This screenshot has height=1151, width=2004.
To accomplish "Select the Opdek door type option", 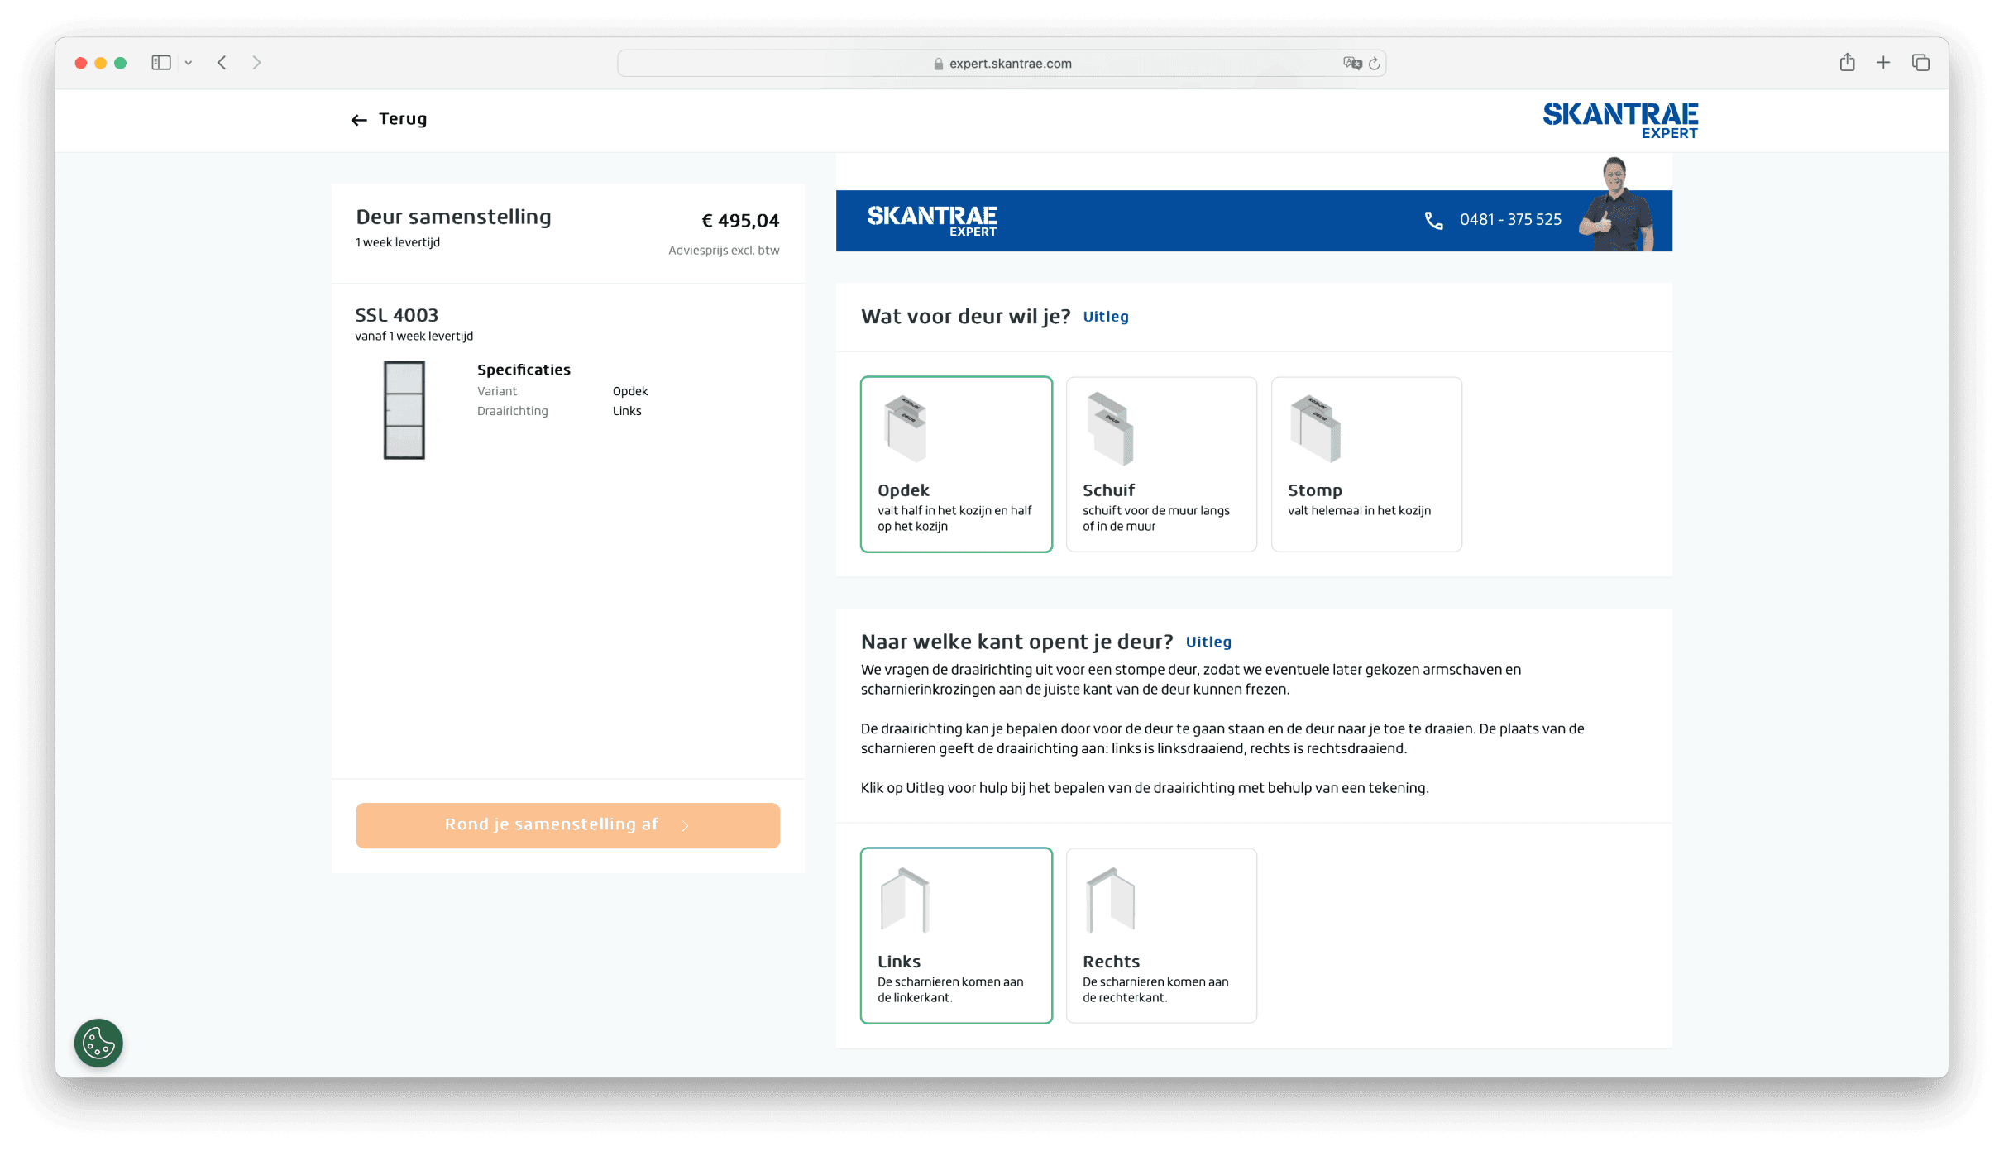I will 956,464.
